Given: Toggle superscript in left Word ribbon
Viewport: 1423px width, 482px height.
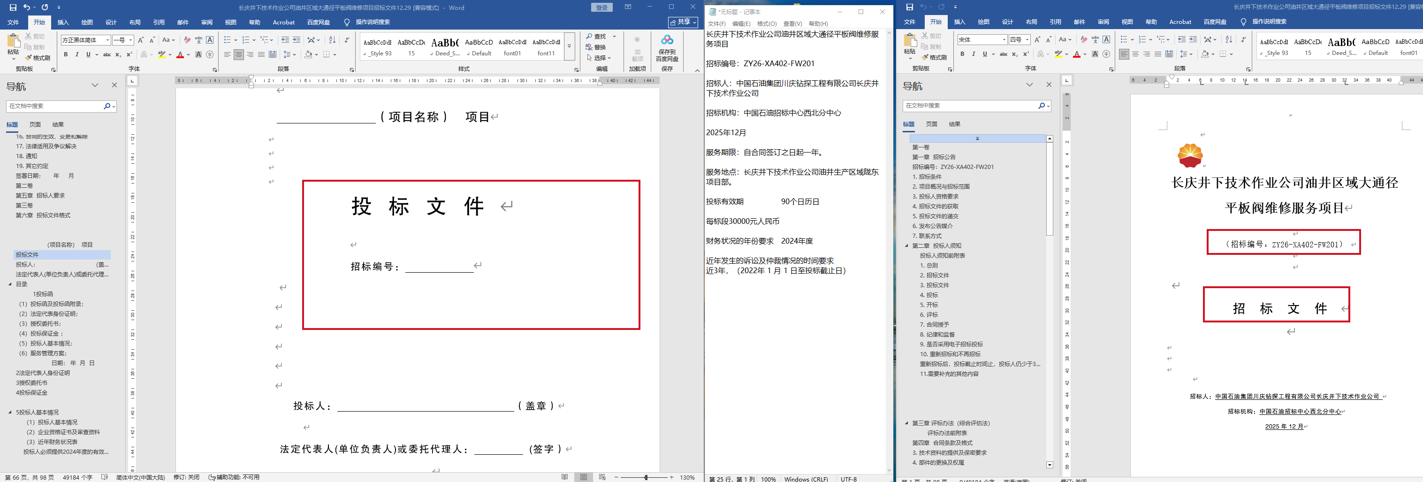Looking at the screenshot, I should coord(129,54).
